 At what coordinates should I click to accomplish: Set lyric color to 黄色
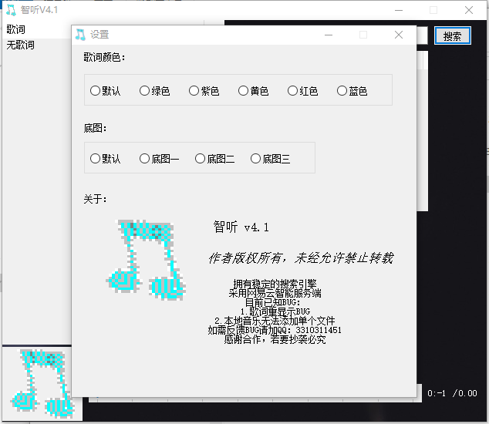coord(244,91)
